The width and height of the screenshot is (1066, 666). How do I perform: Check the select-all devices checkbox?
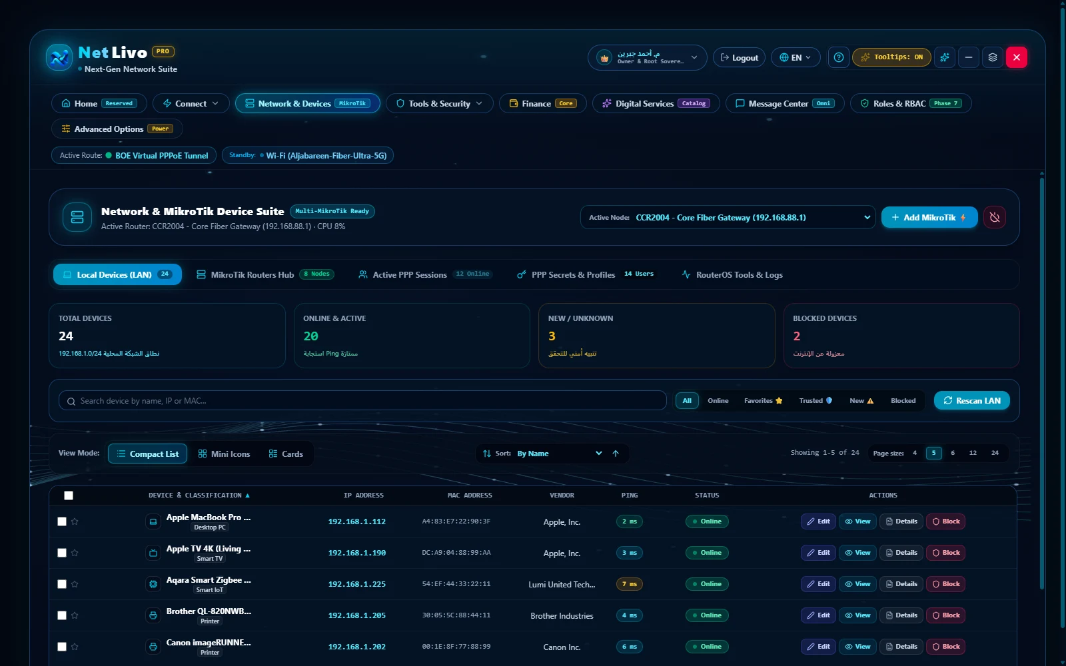69,496
